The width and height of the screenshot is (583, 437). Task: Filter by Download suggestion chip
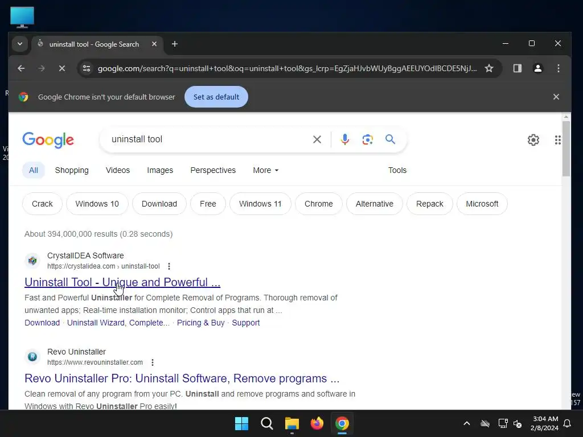pos(159,204)
